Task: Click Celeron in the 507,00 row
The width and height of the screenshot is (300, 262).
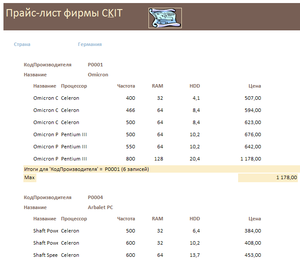Action: click(x=70, y=98)
